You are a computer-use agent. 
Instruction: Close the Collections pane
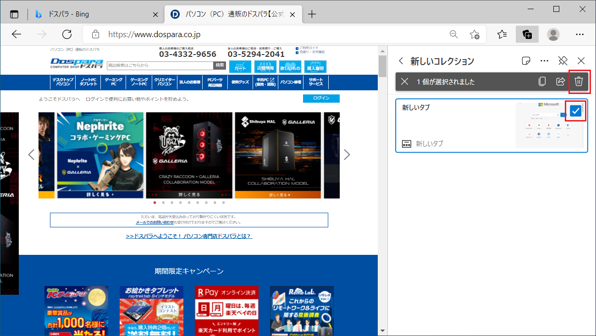[581, 61]
